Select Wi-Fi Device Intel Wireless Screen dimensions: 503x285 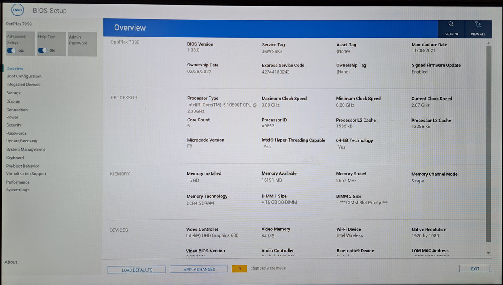[350, 235]
